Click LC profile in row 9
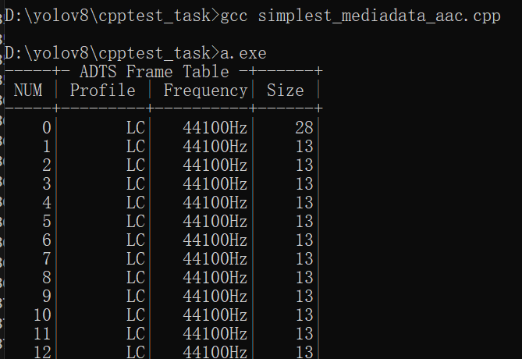The width and height of the screenshot is (522, 359). [136, 296]
